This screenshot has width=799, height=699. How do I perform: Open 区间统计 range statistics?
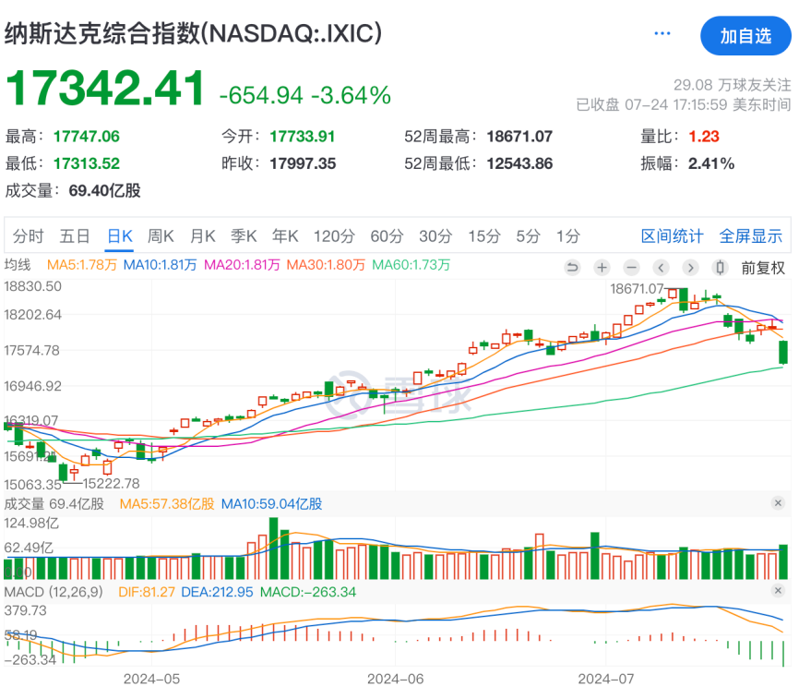point(673,236)
